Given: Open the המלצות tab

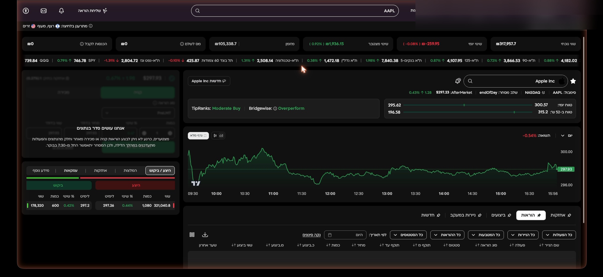Looking at the screenshot, I should pyautogui.click(x=130, y=170).
